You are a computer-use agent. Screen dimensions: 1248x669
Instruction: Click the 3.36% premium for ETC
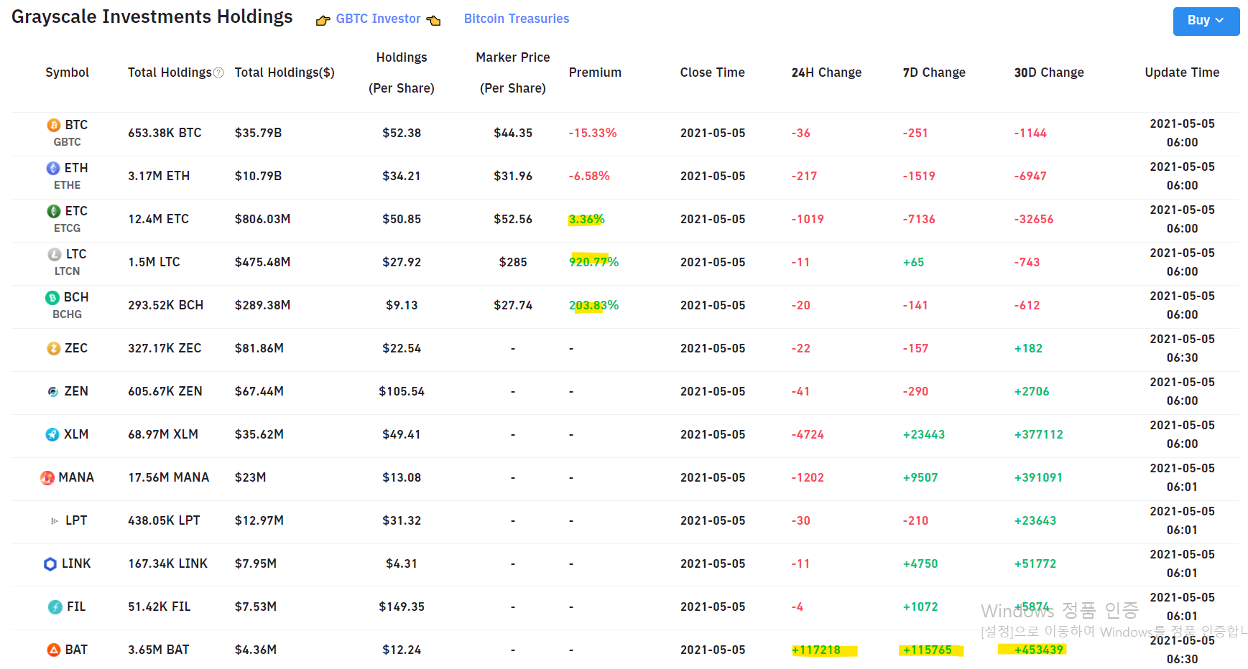pos(587,219)
